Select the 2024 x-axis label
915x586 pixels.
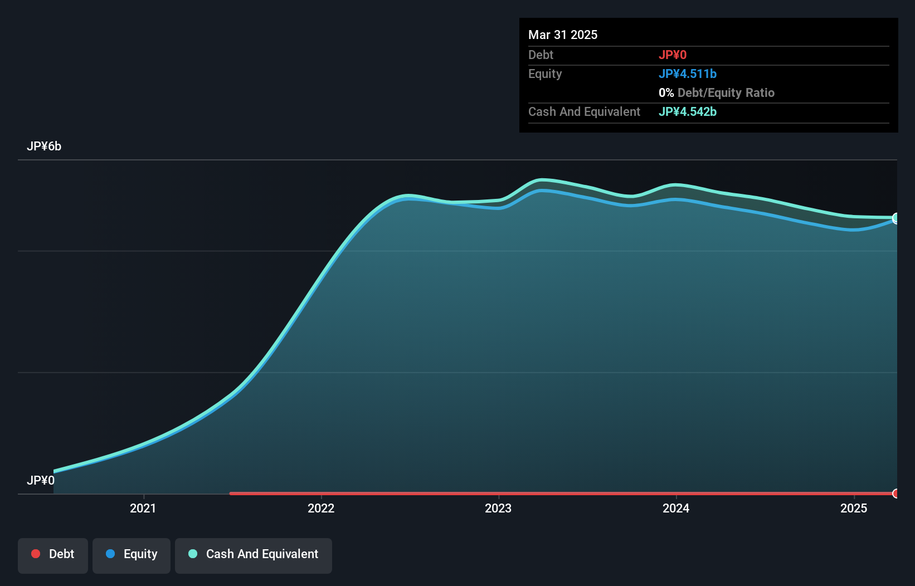point(676,508)
